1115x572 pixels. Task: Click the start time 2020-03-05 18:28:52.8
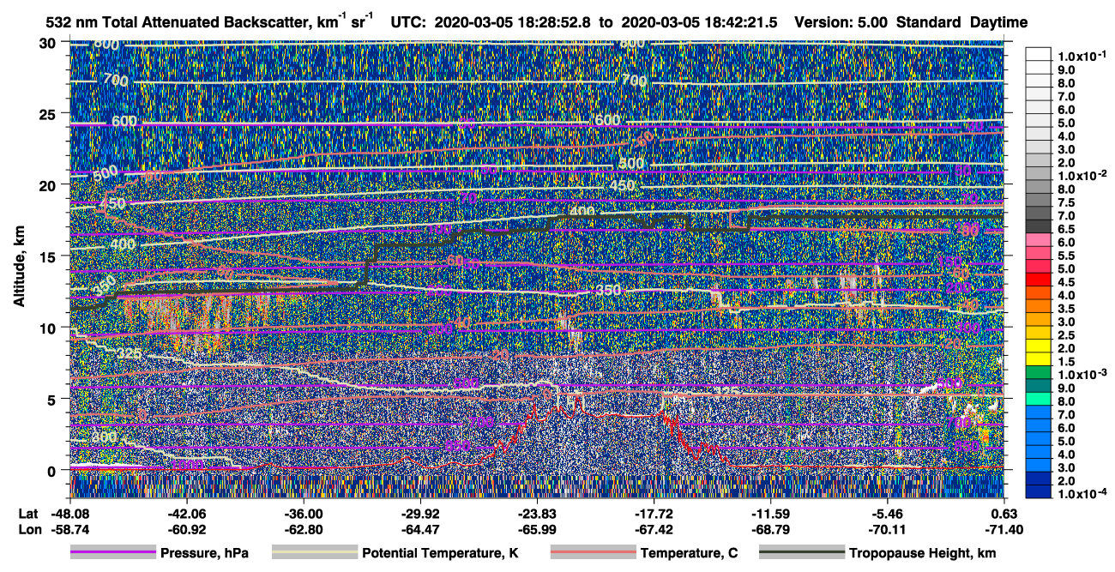[514, 22]
